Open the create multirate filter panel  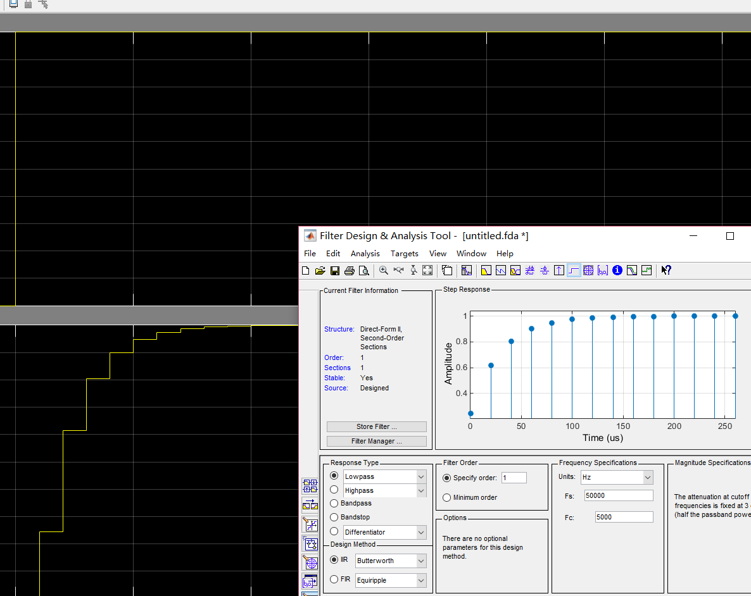coord(310,486)
